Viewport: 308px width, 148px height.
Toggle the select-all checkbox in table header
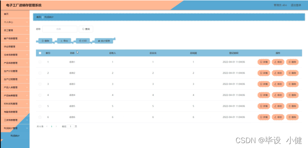click(40, 53)
